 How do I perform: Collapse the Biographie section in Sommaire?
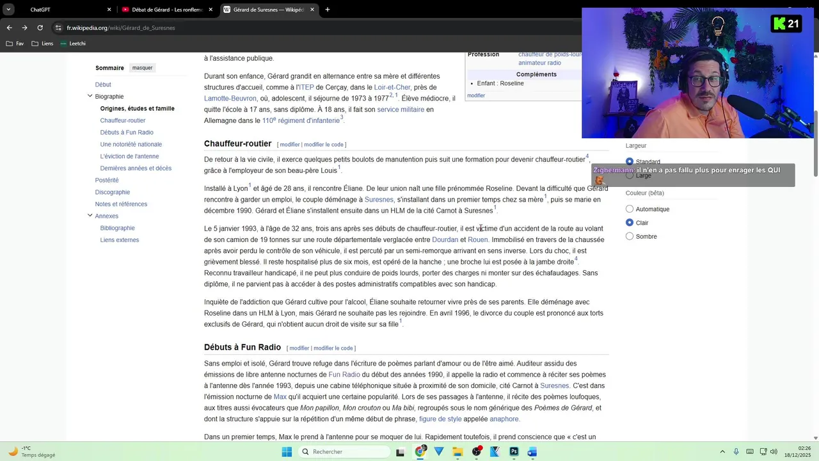(90, 96)
